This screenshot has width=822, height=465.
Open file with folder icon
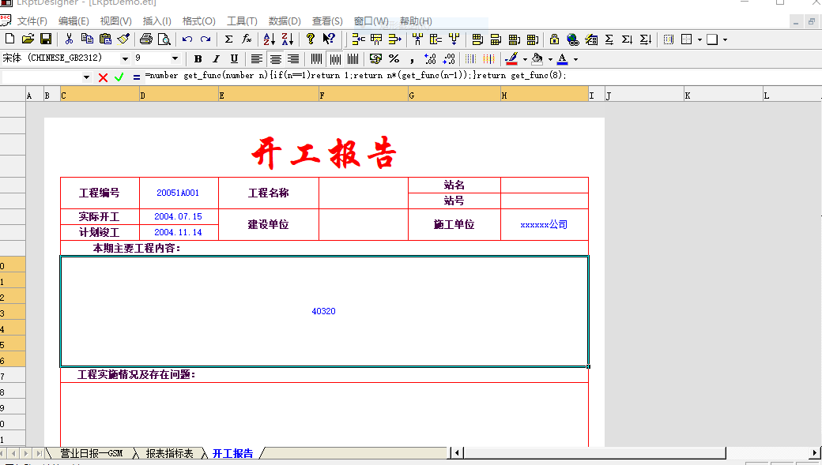28,39
